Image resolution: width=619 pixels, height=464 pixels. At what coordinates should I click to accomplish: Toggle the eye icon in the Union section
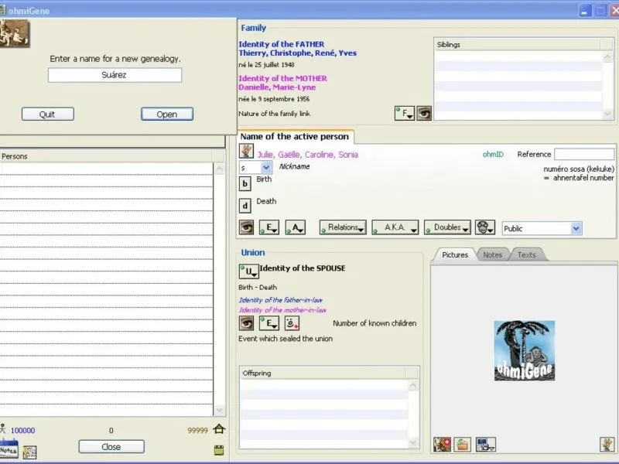(x=246, y=323)
